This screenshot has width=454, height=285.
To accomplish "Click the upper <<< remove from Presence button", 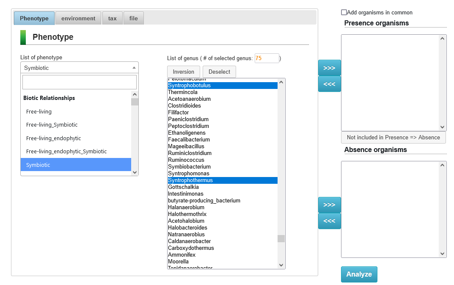I will (329, 84).
